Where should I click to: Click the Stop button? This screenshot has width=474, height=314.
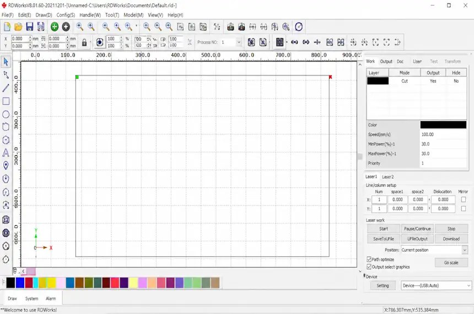[451, 229]
